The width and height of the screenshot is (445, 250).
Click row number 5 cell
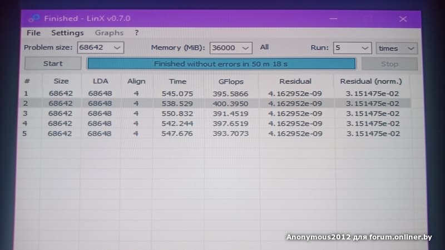tap(24, 133)
